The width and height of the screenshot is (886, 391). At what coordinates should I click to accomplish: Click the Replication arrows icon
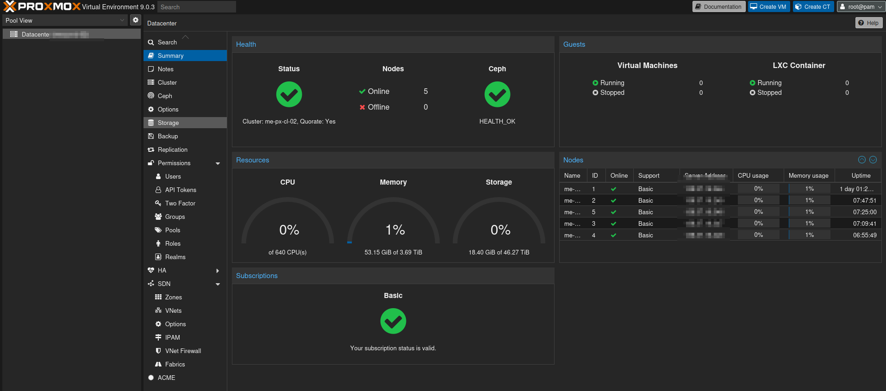(151, 149)
